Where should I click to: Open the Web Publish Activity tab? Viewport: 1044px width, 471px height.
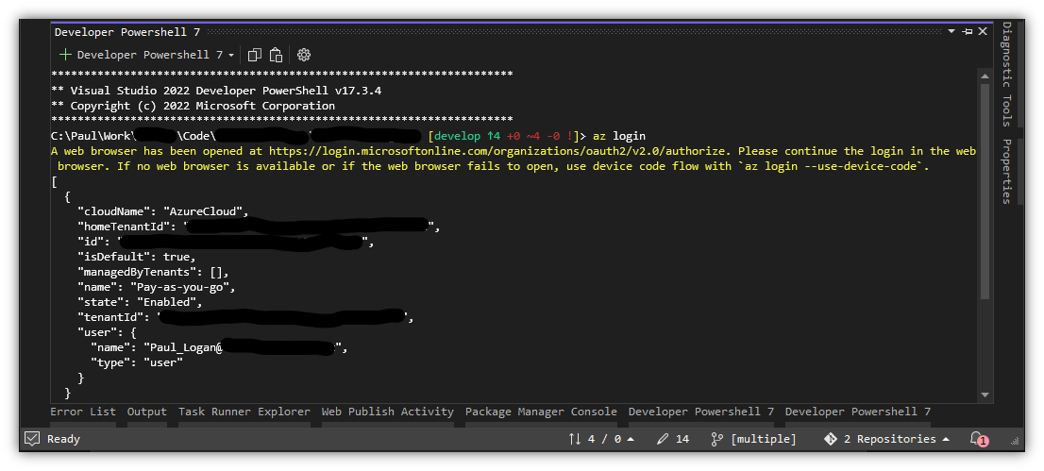(388, 412)
